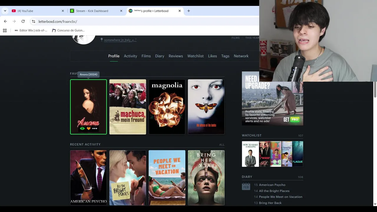
Task: Open How to Make a Killing watchlist poster
Action: tap(250, 154)
